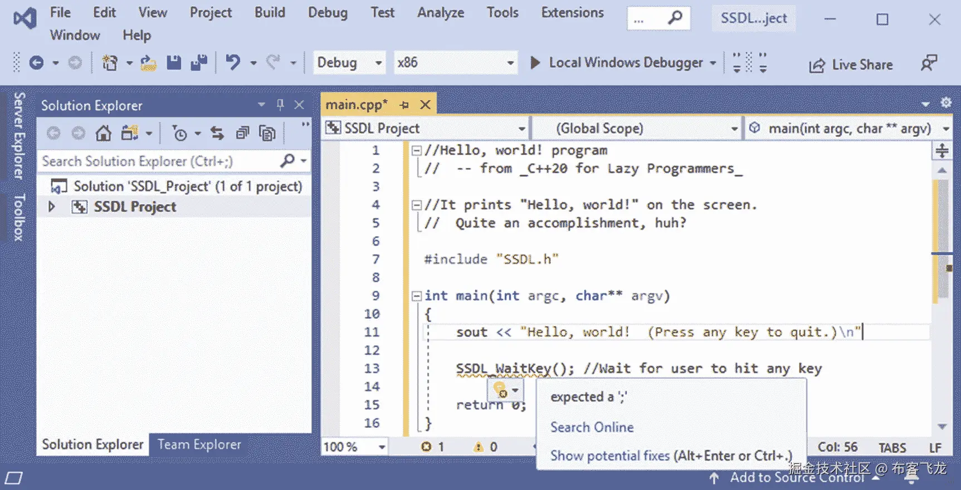The height and width of the screenshot is (490, 961).
Task: Click Collapse All icon in Solution Explorer
Action: (x=242, y=134)
